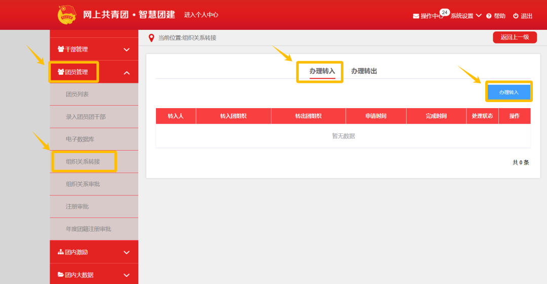Select 组织关系转接 in the sidebar
Viewport: 547px width, 284px height.
pyautogui.click(x=94, y=162)
